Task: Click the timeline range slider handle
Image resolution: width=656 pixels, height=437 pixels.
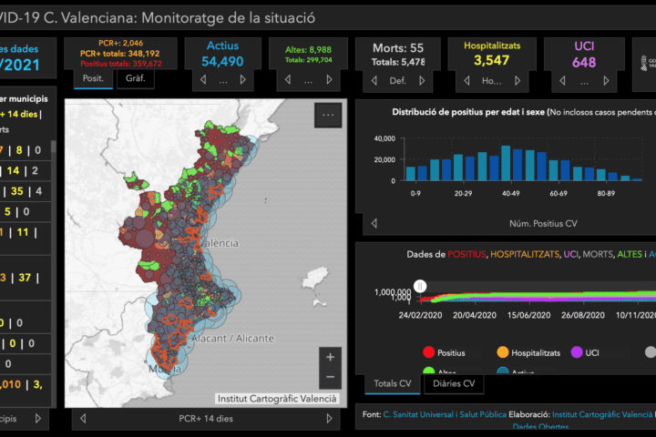Action: (x=420, y=285)
